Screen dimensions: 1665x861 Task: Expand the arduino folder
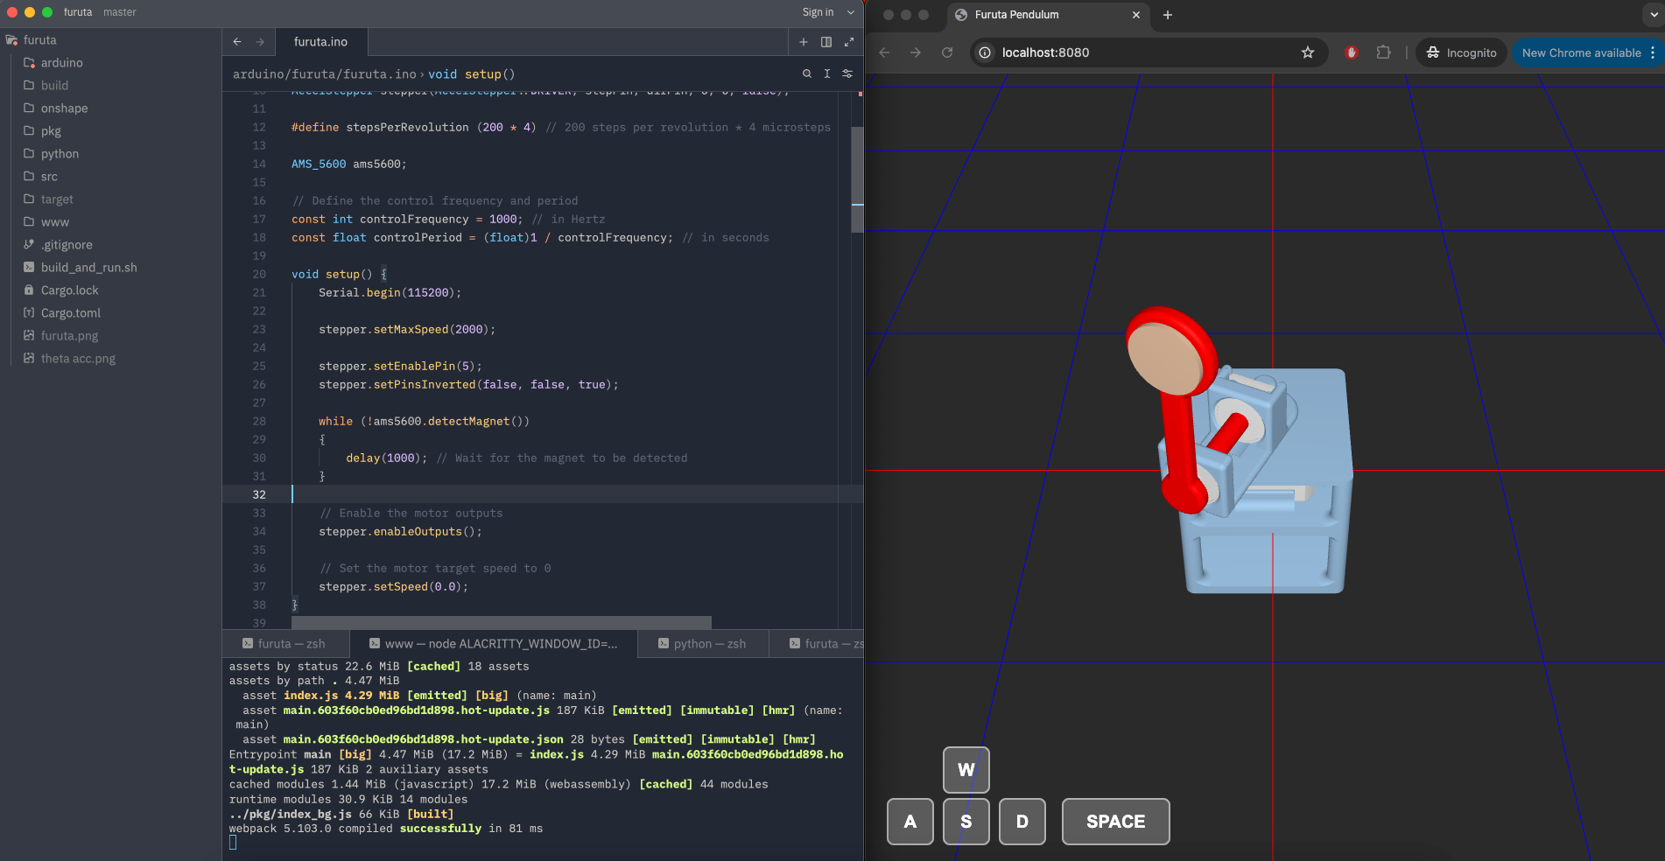point(61,63)
